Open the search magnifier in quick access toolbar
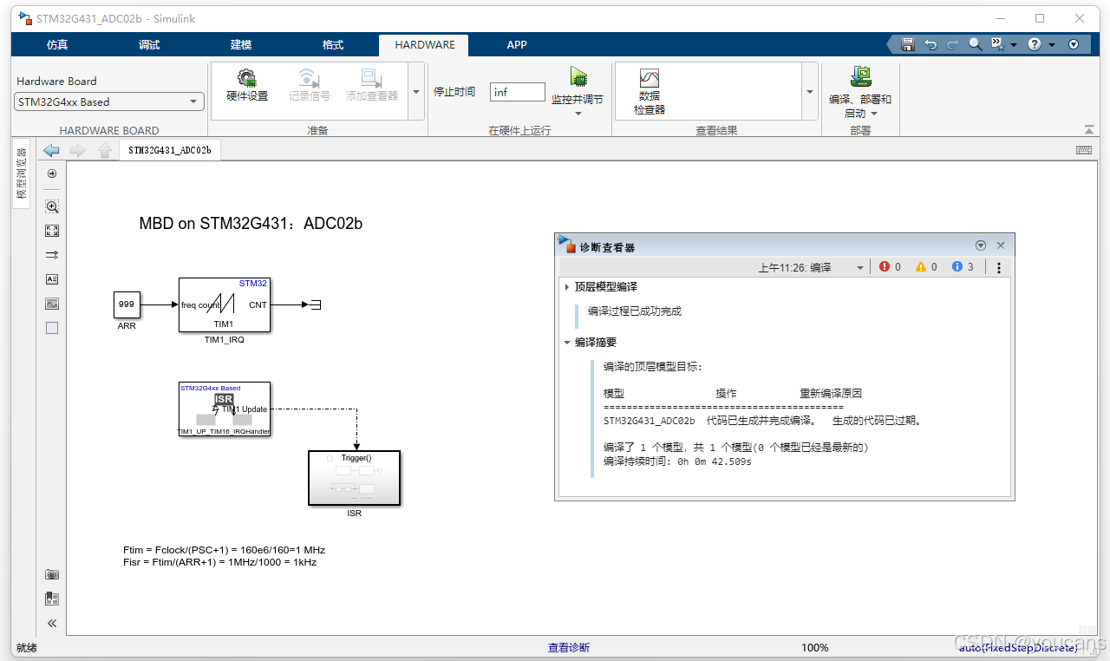The width and height of the screenshot is (1110, 661). point(976,44)
